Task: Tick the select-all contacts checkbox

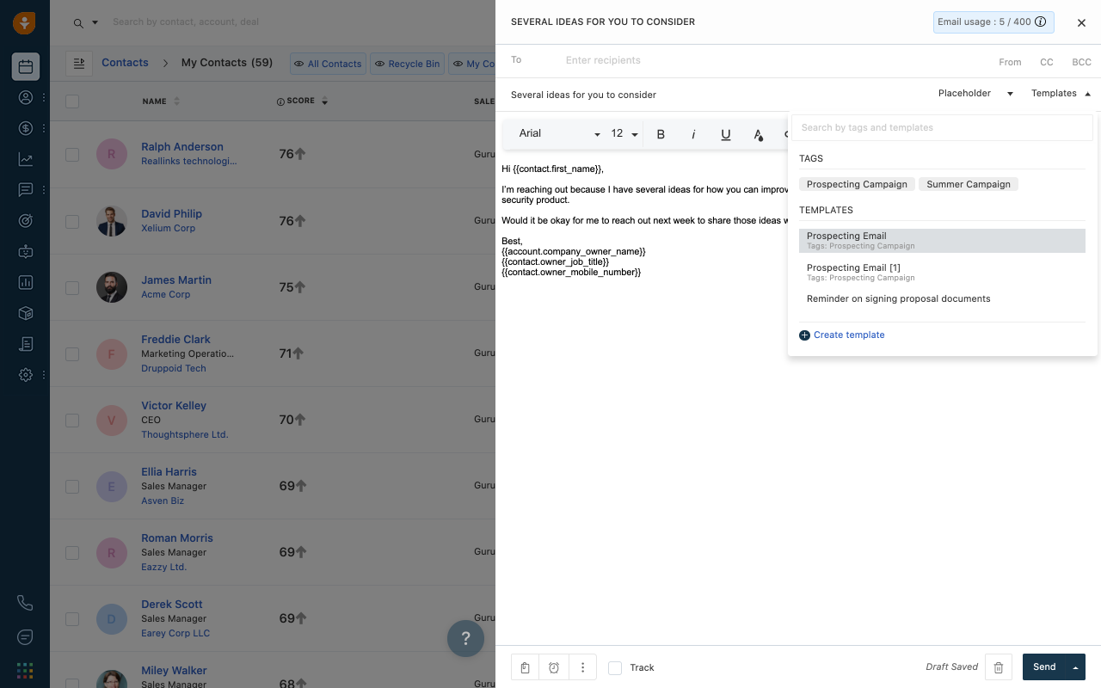Action: [x=72, y=101]
